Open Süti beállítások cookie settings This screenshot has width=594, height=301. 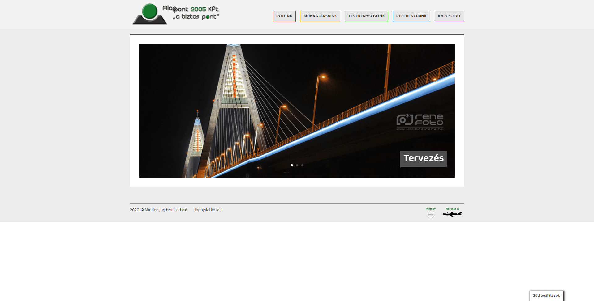pyautogui.click(x=546, y=296)
